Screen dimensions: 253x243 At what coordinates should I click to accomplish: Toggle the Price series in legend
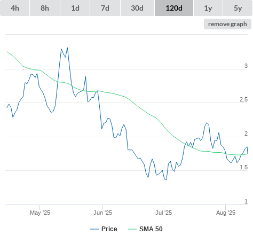pyautogui.click(x=109, y=229)
